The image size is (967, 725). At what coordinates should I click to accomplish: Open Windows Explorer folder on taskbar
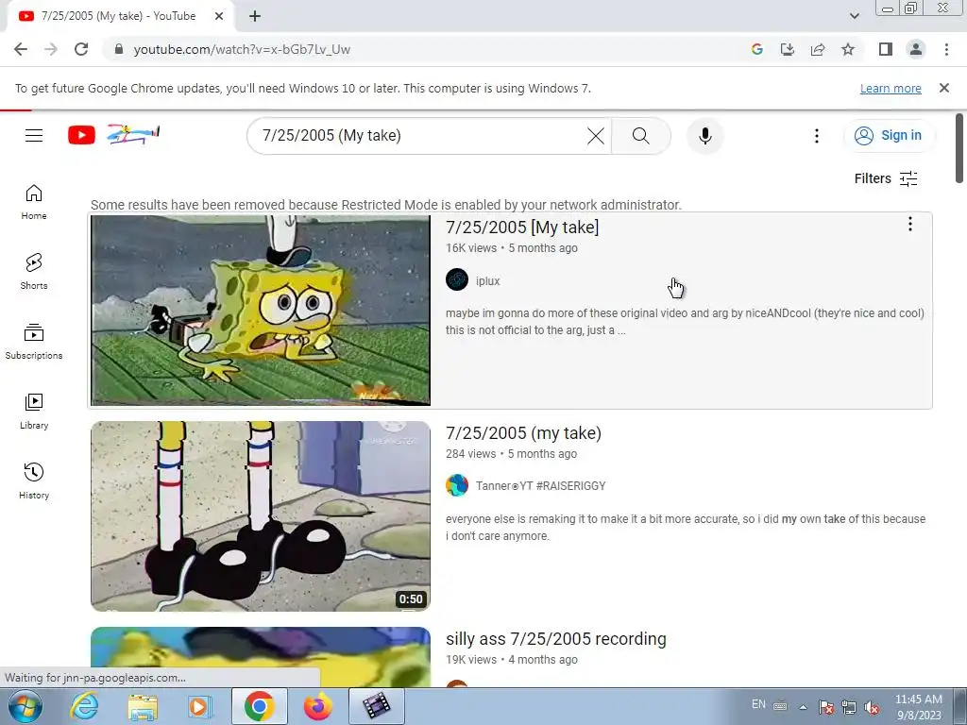[x=143, y=706]
